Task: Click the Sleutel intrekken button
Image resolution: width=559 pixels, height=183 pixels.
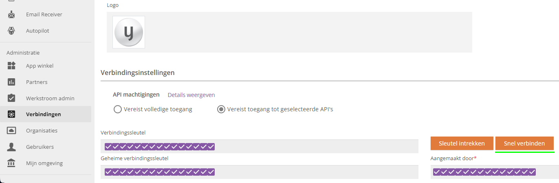Action: point(462,143)
